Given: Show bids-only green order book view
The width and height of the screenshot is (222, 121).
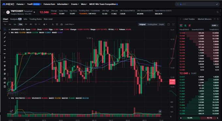Looking at the screenshot, I should (x=185, y=25).
